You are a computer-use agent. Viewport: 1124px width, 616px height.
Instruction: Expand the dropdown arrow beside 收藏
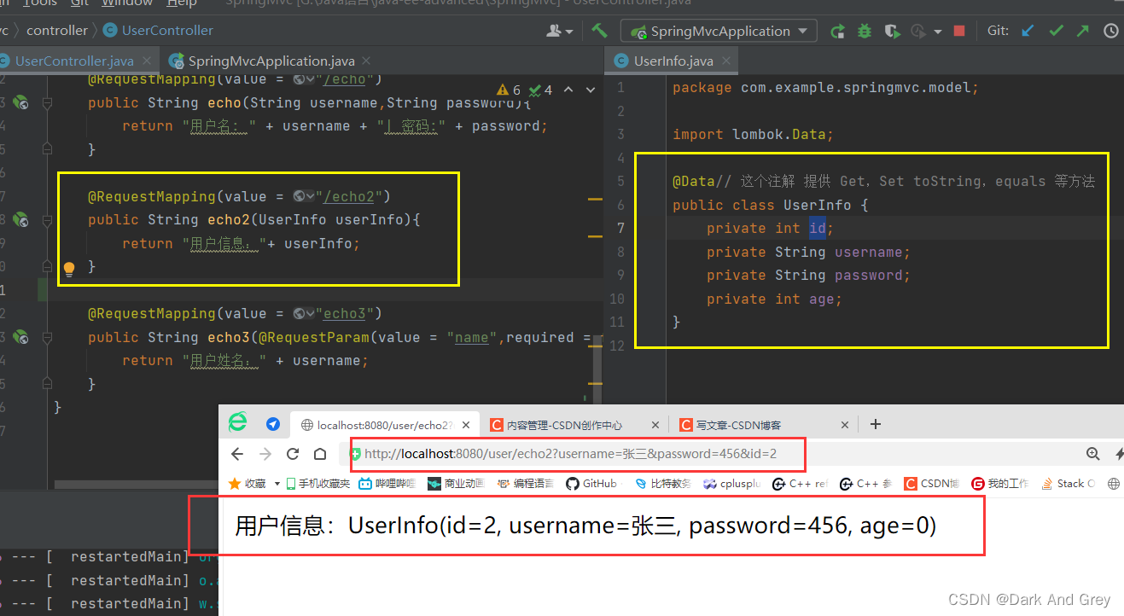pyautogui.click(x=277, y=484)
